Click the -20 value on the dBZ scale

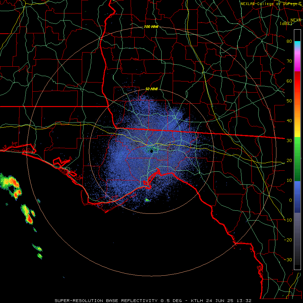(x=288, y=240)
